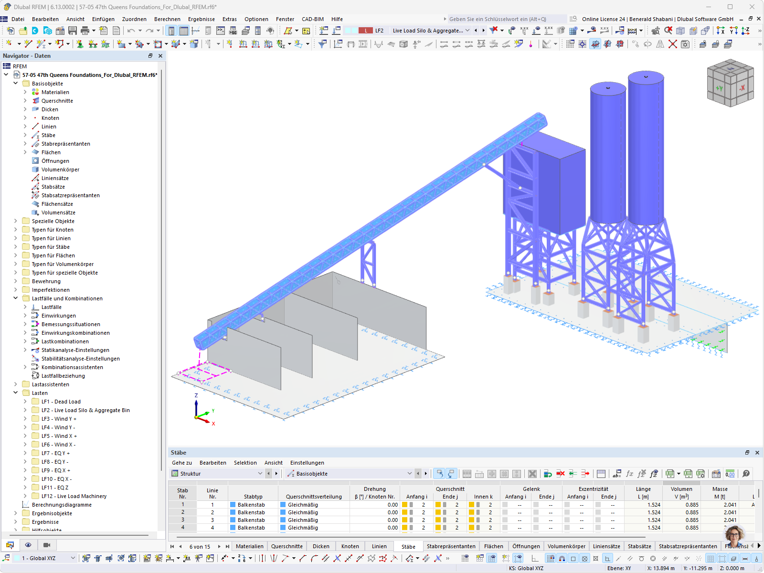764x573 pixels.
Task: Expand the LF1 - Dead Load node
Action: [25, 401]
